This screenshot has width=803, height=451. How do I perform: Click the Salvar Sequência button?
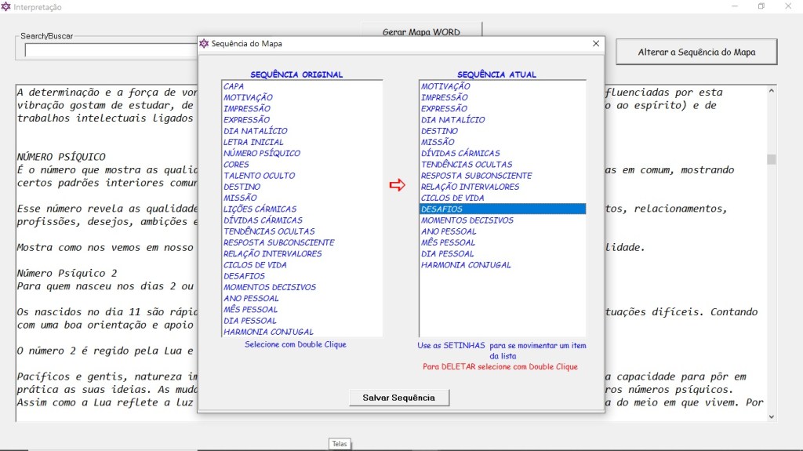click(399, 398)
